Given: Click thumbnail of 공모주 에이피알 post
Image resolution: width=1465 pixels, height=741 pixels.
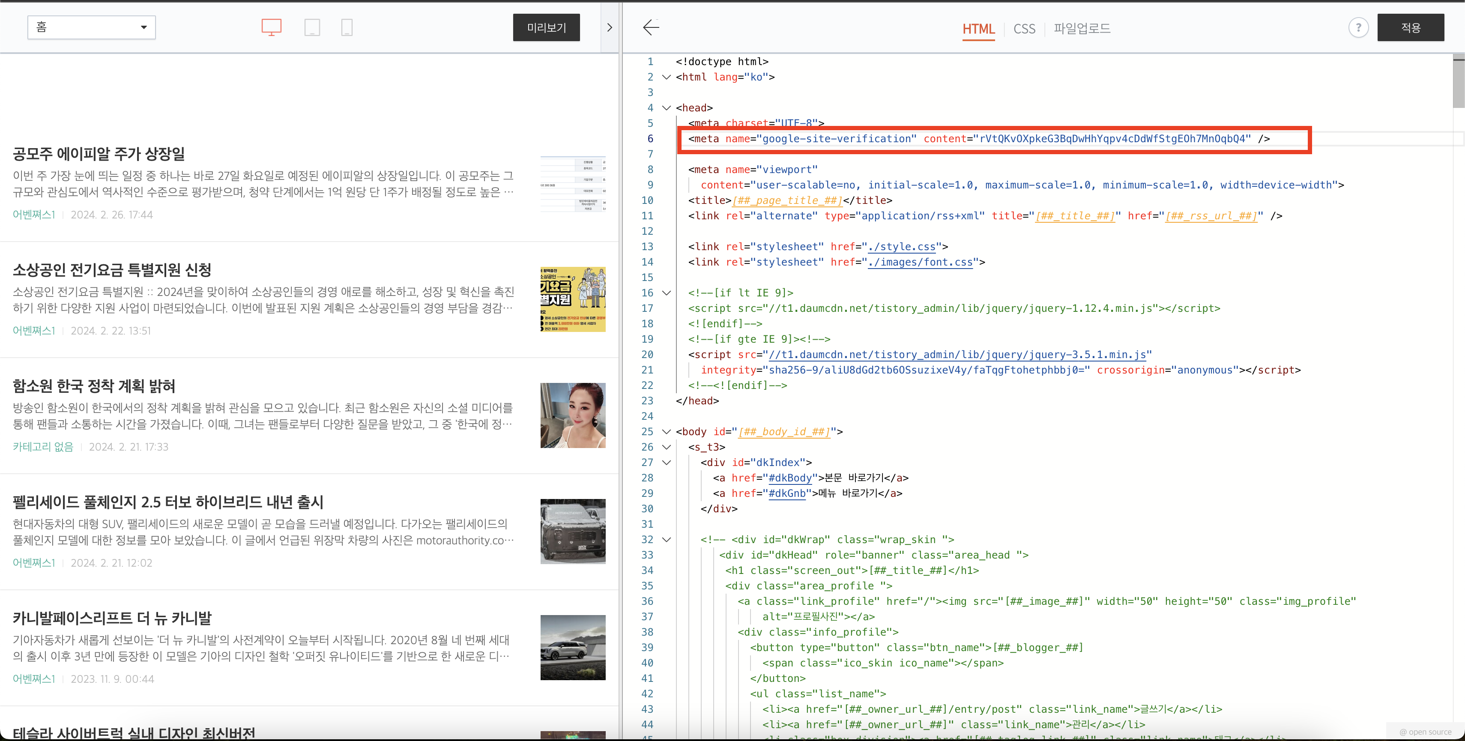Looking at the screenshot, I should 573,183.
